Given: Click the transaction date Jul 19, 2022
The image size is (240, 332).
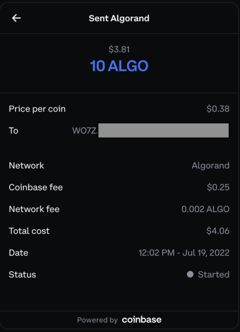Looking at the screenshot, I should point(206,253).
